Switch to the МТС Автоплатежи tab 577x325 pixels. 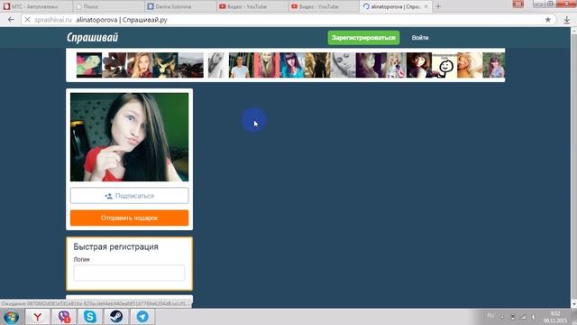tap(36, 6)
